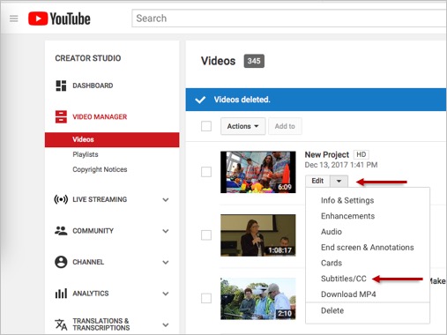
Task: Click the Translations & Transcriptions icon
Action: click(61, 324)
